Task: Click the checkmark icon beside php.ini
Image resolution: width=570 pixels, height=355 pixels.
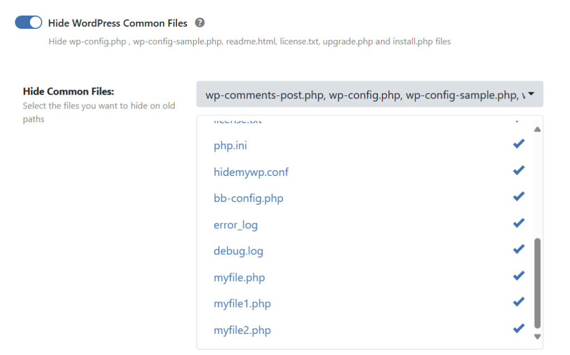Action: (518, 143)
